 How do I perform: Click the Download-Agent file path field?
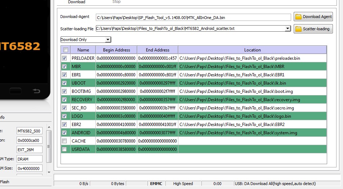point(193,17)
